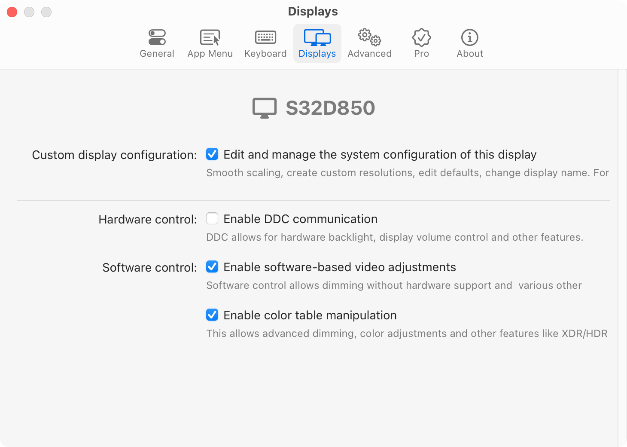Click the Pro badge icon
Screen dimensions: 627x447
click(x=421, y=38)
